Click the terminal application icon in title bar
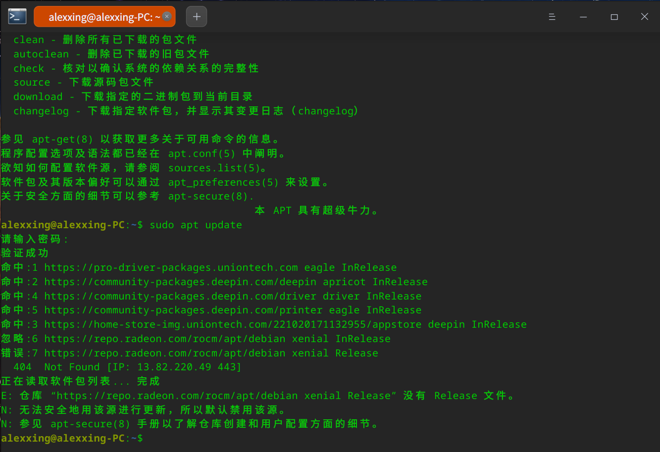 16,16
